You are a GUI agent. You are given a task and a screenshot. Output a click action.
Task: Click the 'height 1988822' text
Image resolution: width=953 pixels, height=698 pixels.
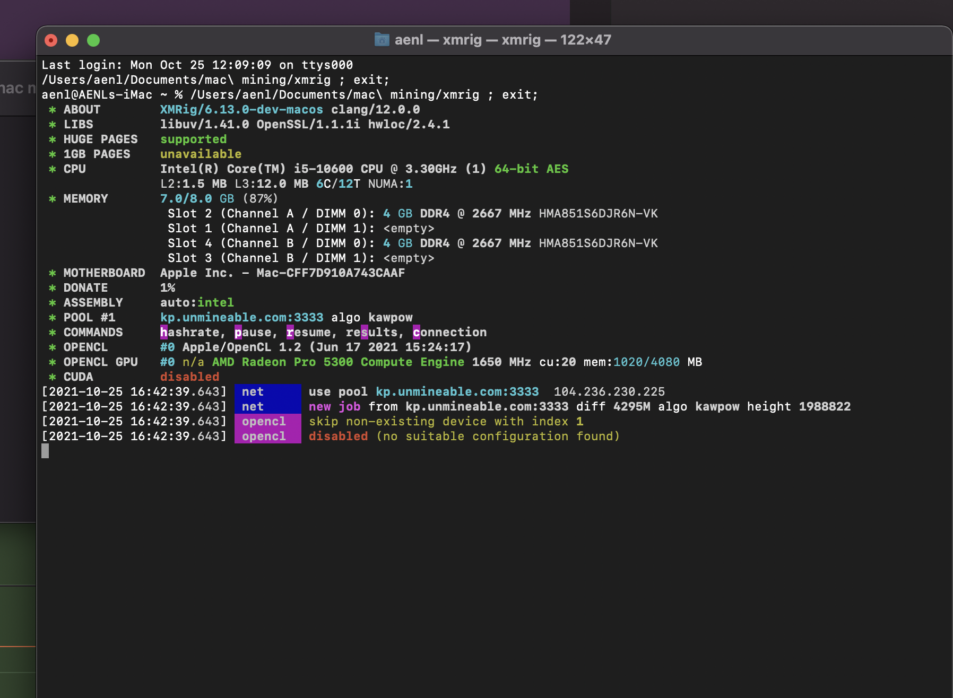coord(799,407)
